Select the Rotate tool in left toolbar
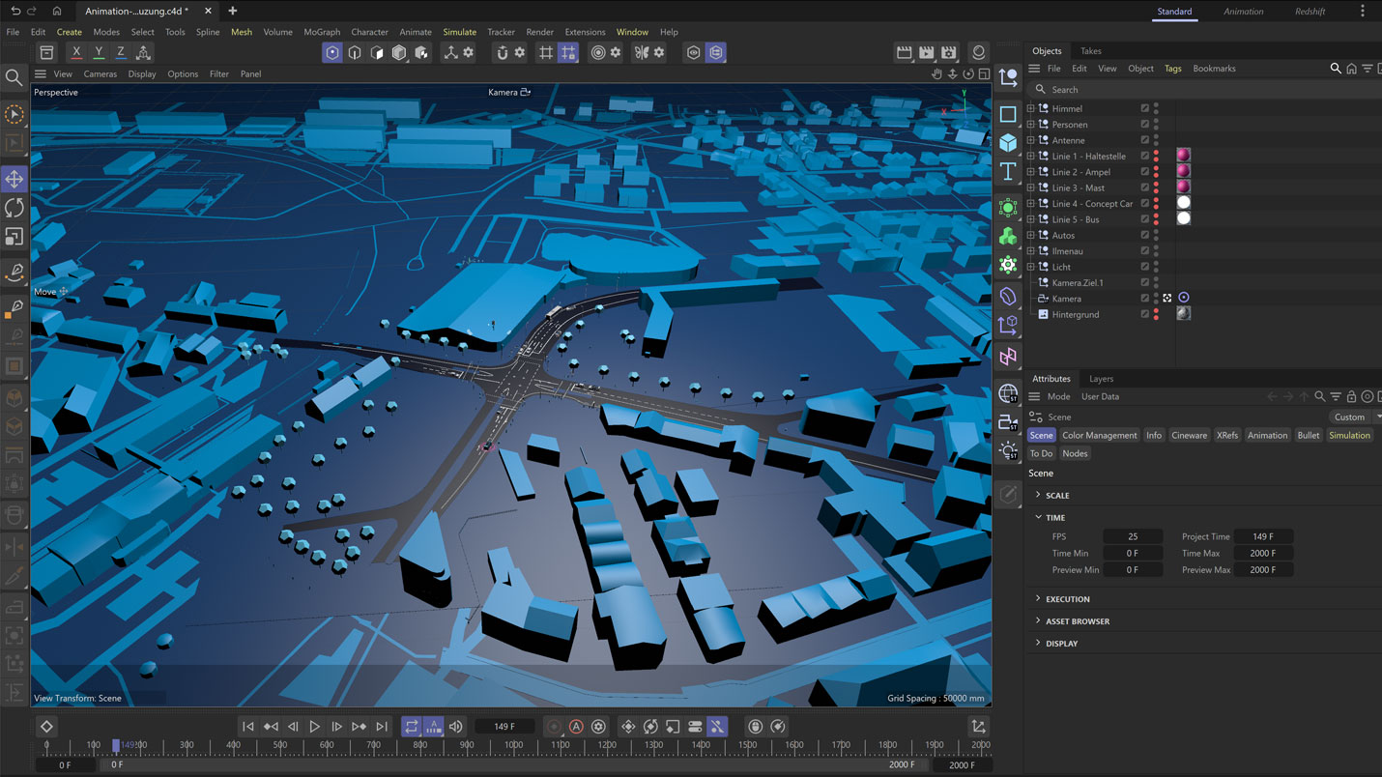The image size is (1382, 777). point(14,208)
